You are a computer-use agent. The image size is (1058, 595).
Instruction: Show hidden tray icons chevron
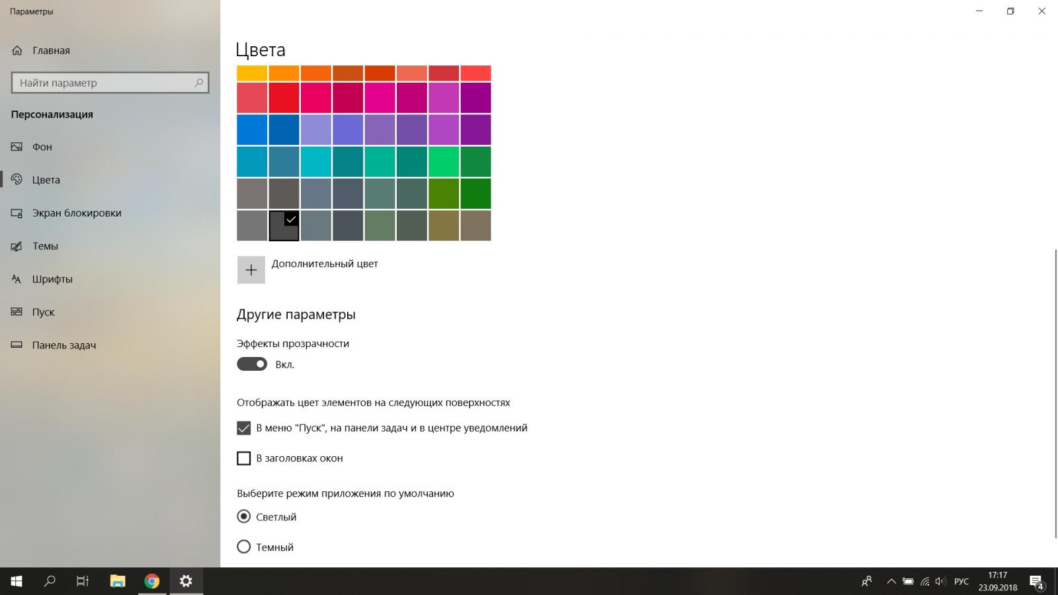pos(891,582)
